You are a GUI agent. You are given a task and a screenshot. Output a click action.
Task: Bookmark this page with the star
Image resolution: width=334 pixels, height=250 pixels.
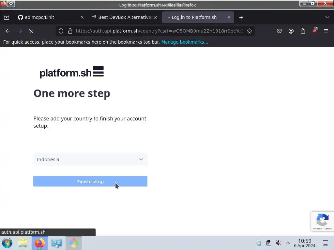(x=250, y=31)
